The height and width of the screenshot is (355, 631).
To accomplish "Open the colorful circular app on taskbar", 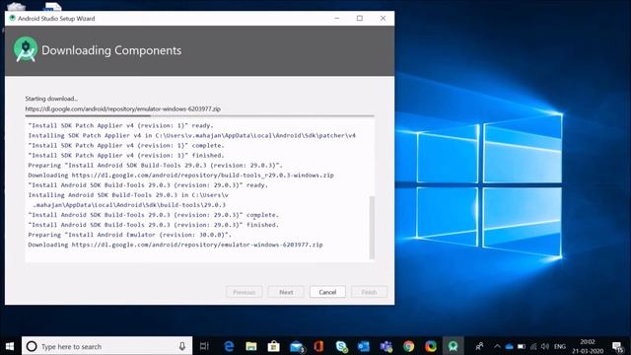I will click(431, 346).
